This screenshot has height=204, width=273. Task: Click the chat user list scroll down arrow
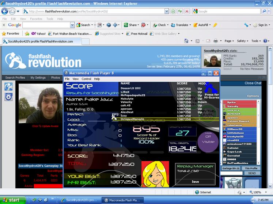click(258, 163)
